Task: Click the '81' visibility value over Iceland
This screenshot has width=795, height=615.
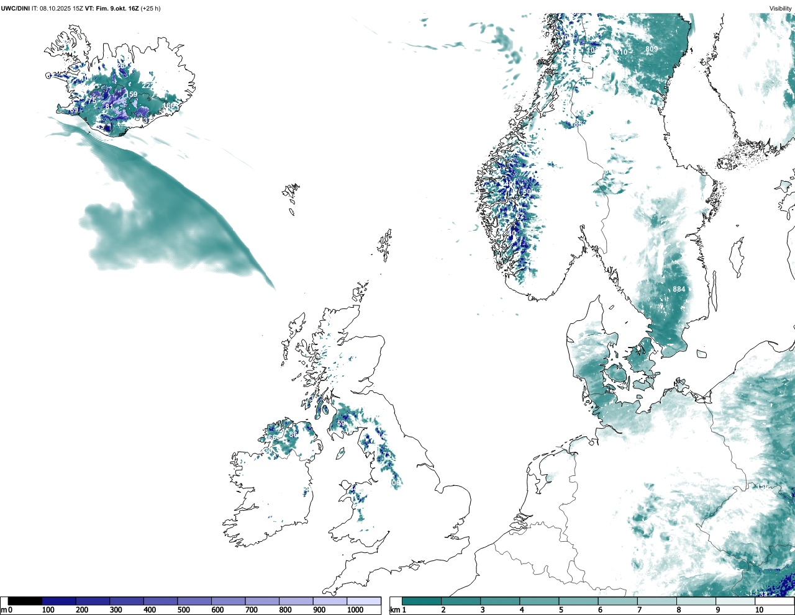Action: coord(109,107)
